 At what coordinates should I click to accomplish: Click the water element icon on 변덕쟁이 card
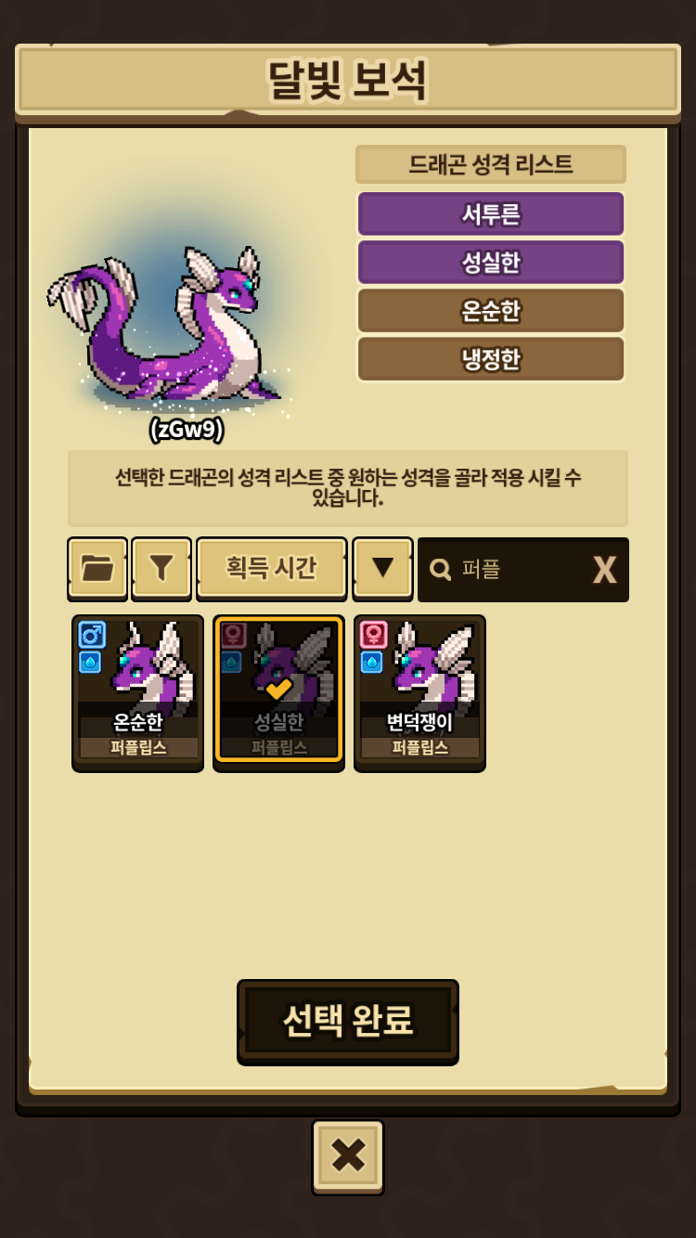pyautogui.click(x=371, y=662)
